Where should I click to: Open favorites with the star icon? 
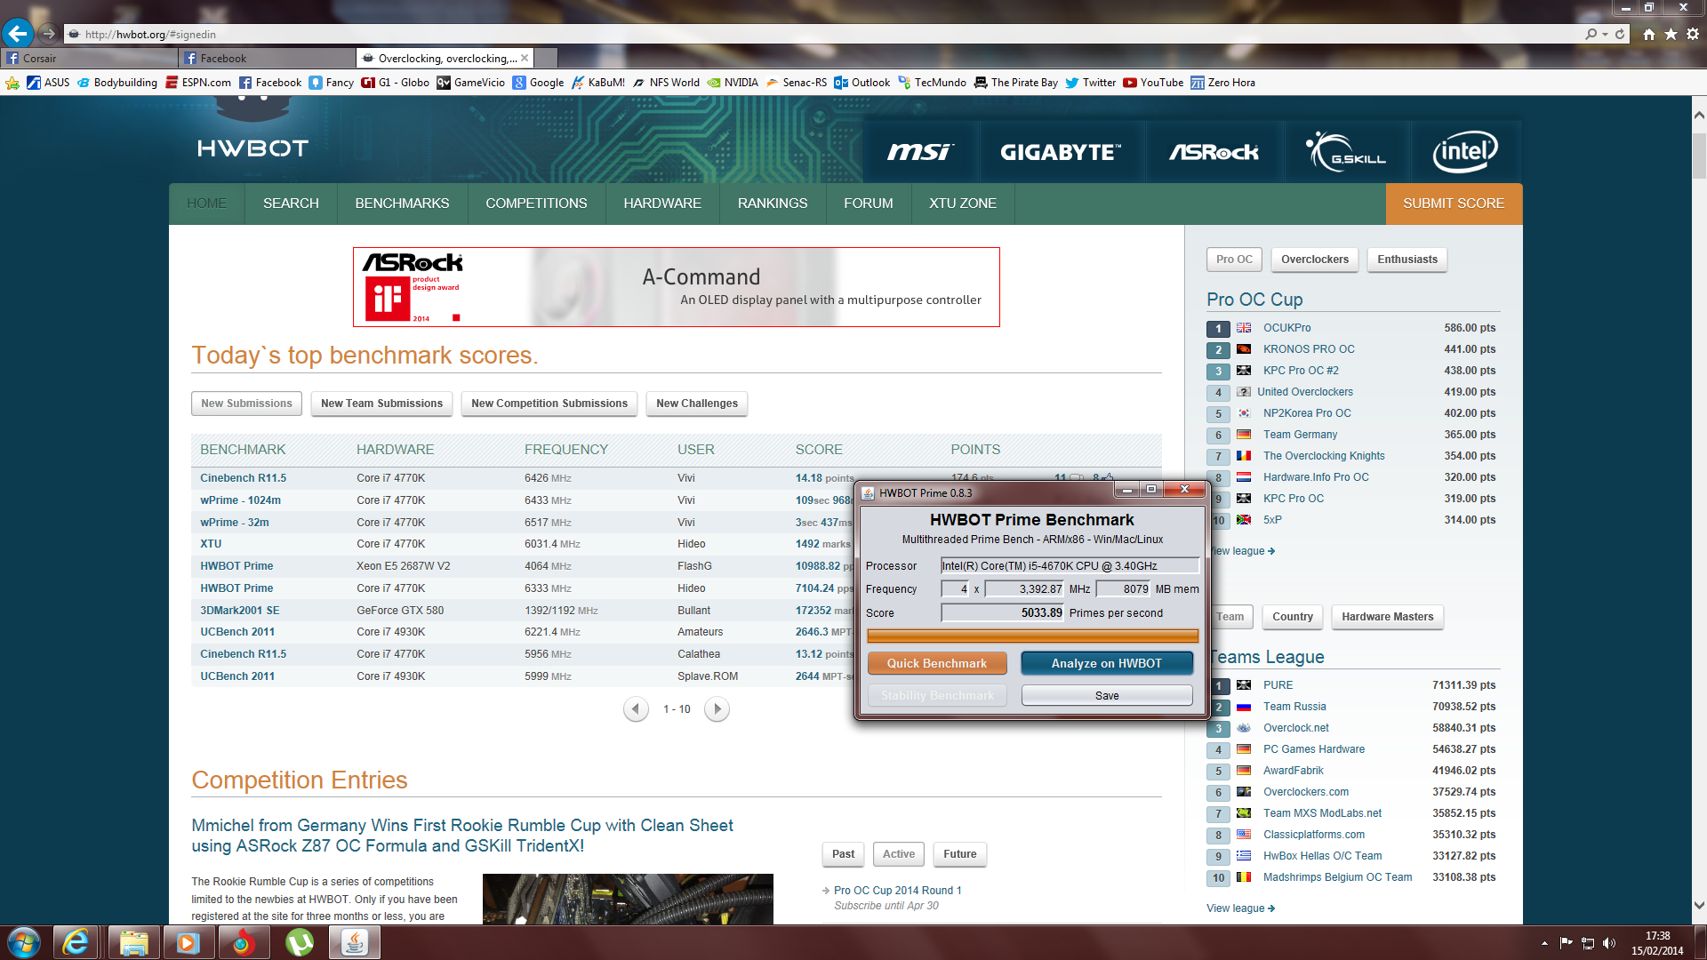pos(1671,34)
